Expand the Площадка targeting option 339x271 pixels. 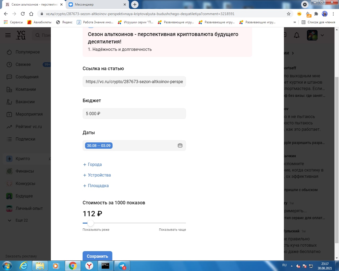click(96, 186)
